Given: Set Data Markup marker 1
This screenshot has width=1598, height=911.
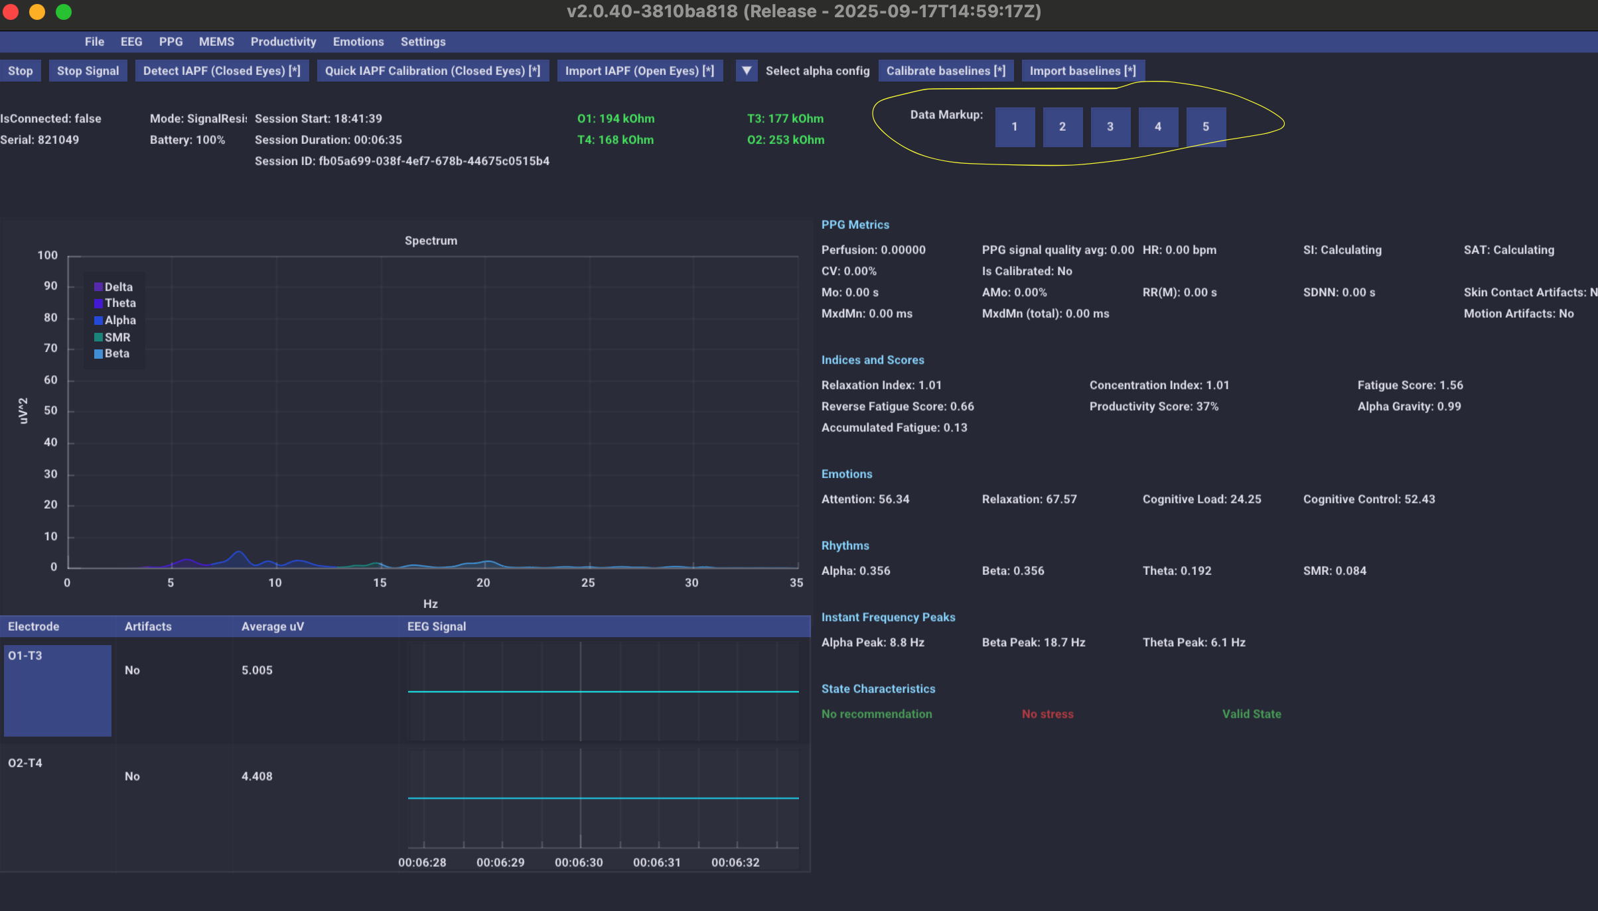Looking at the screenshot, I should coord(1015,127).
